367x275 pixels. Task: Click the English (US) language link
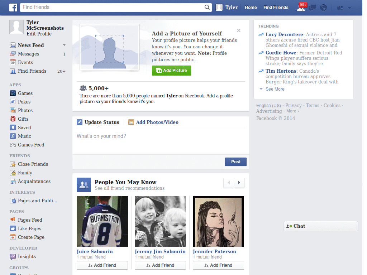click(x=268, y=106)
